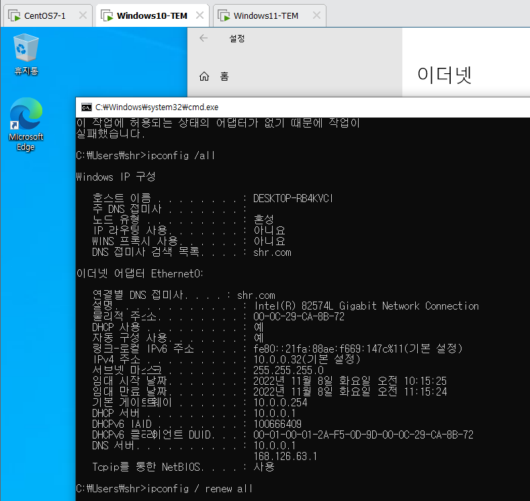Switch to the Windows10-TEM tab
The height and width of the screenshot is (501, 530).
coord(152,16)
